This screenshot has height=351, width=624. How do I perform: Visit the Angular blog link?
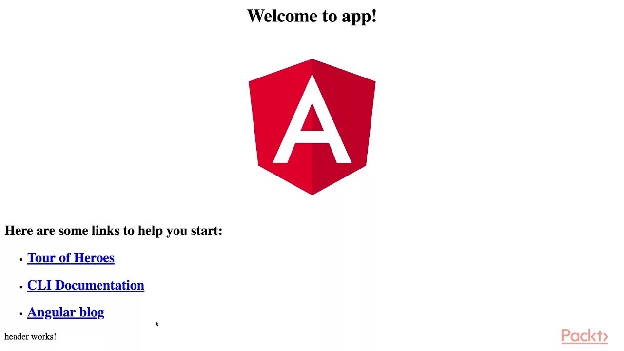click(66, 312)
